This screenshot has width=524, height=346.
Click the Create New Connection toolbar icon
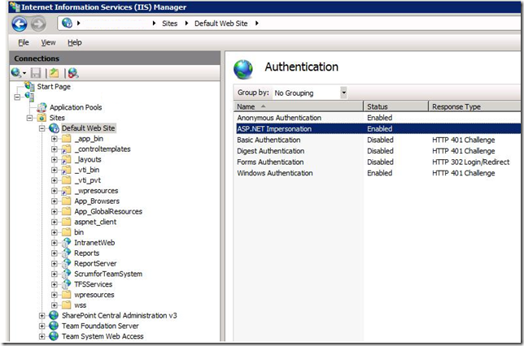pyautogui.click(x=16, y=73)
